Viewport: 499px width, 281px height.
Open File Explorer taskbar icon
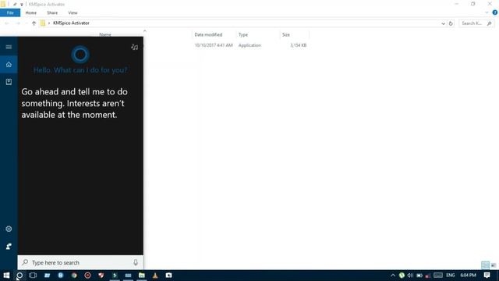(x=142, y=276)
